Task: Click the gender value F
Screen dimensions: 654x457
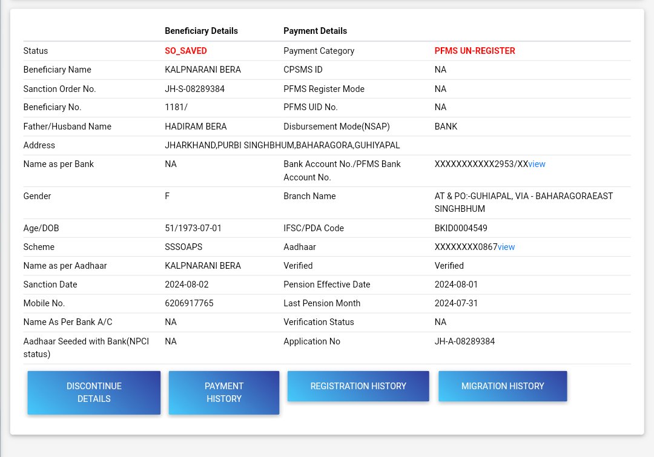Action: coord(167,196)
